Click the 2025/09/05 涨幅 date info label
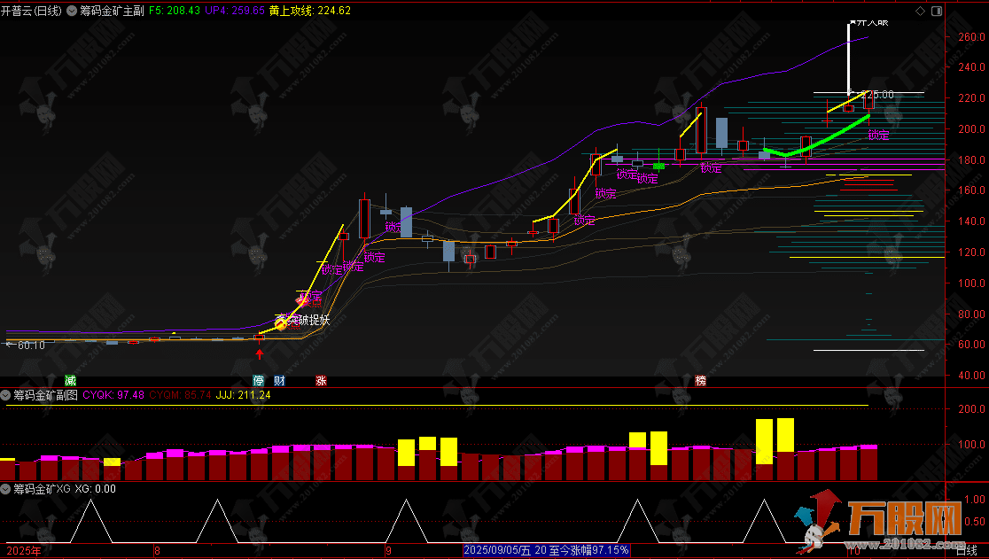Screen dimensions: 989x559 546,550
